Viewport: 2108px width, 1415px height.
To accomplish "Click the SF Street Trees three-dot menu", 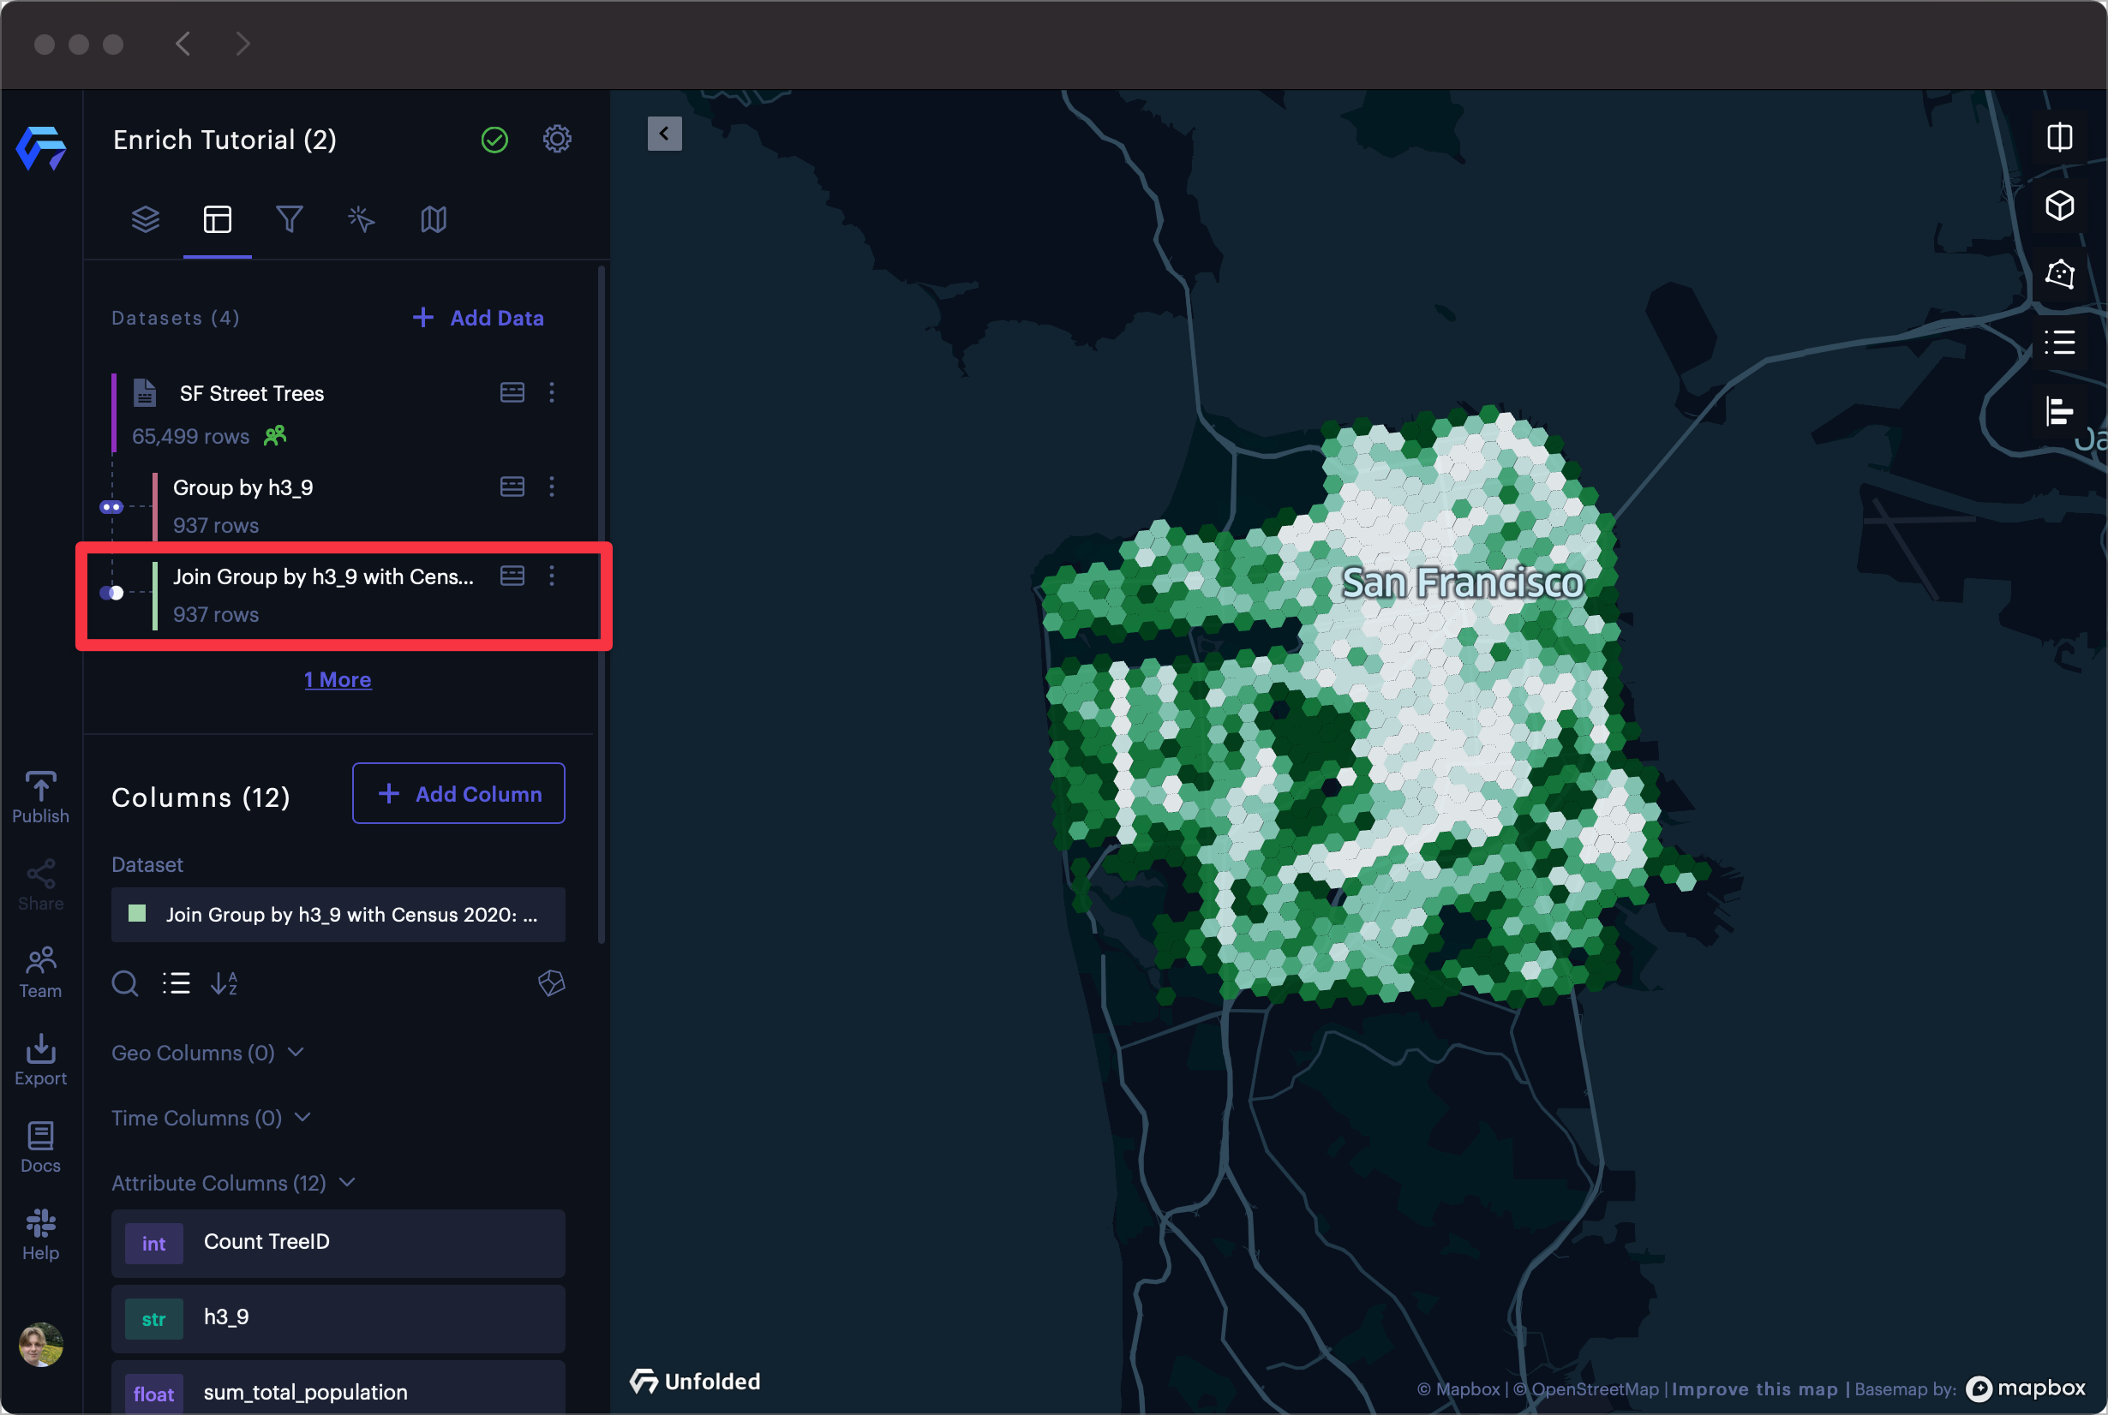I will click(552, 393).
